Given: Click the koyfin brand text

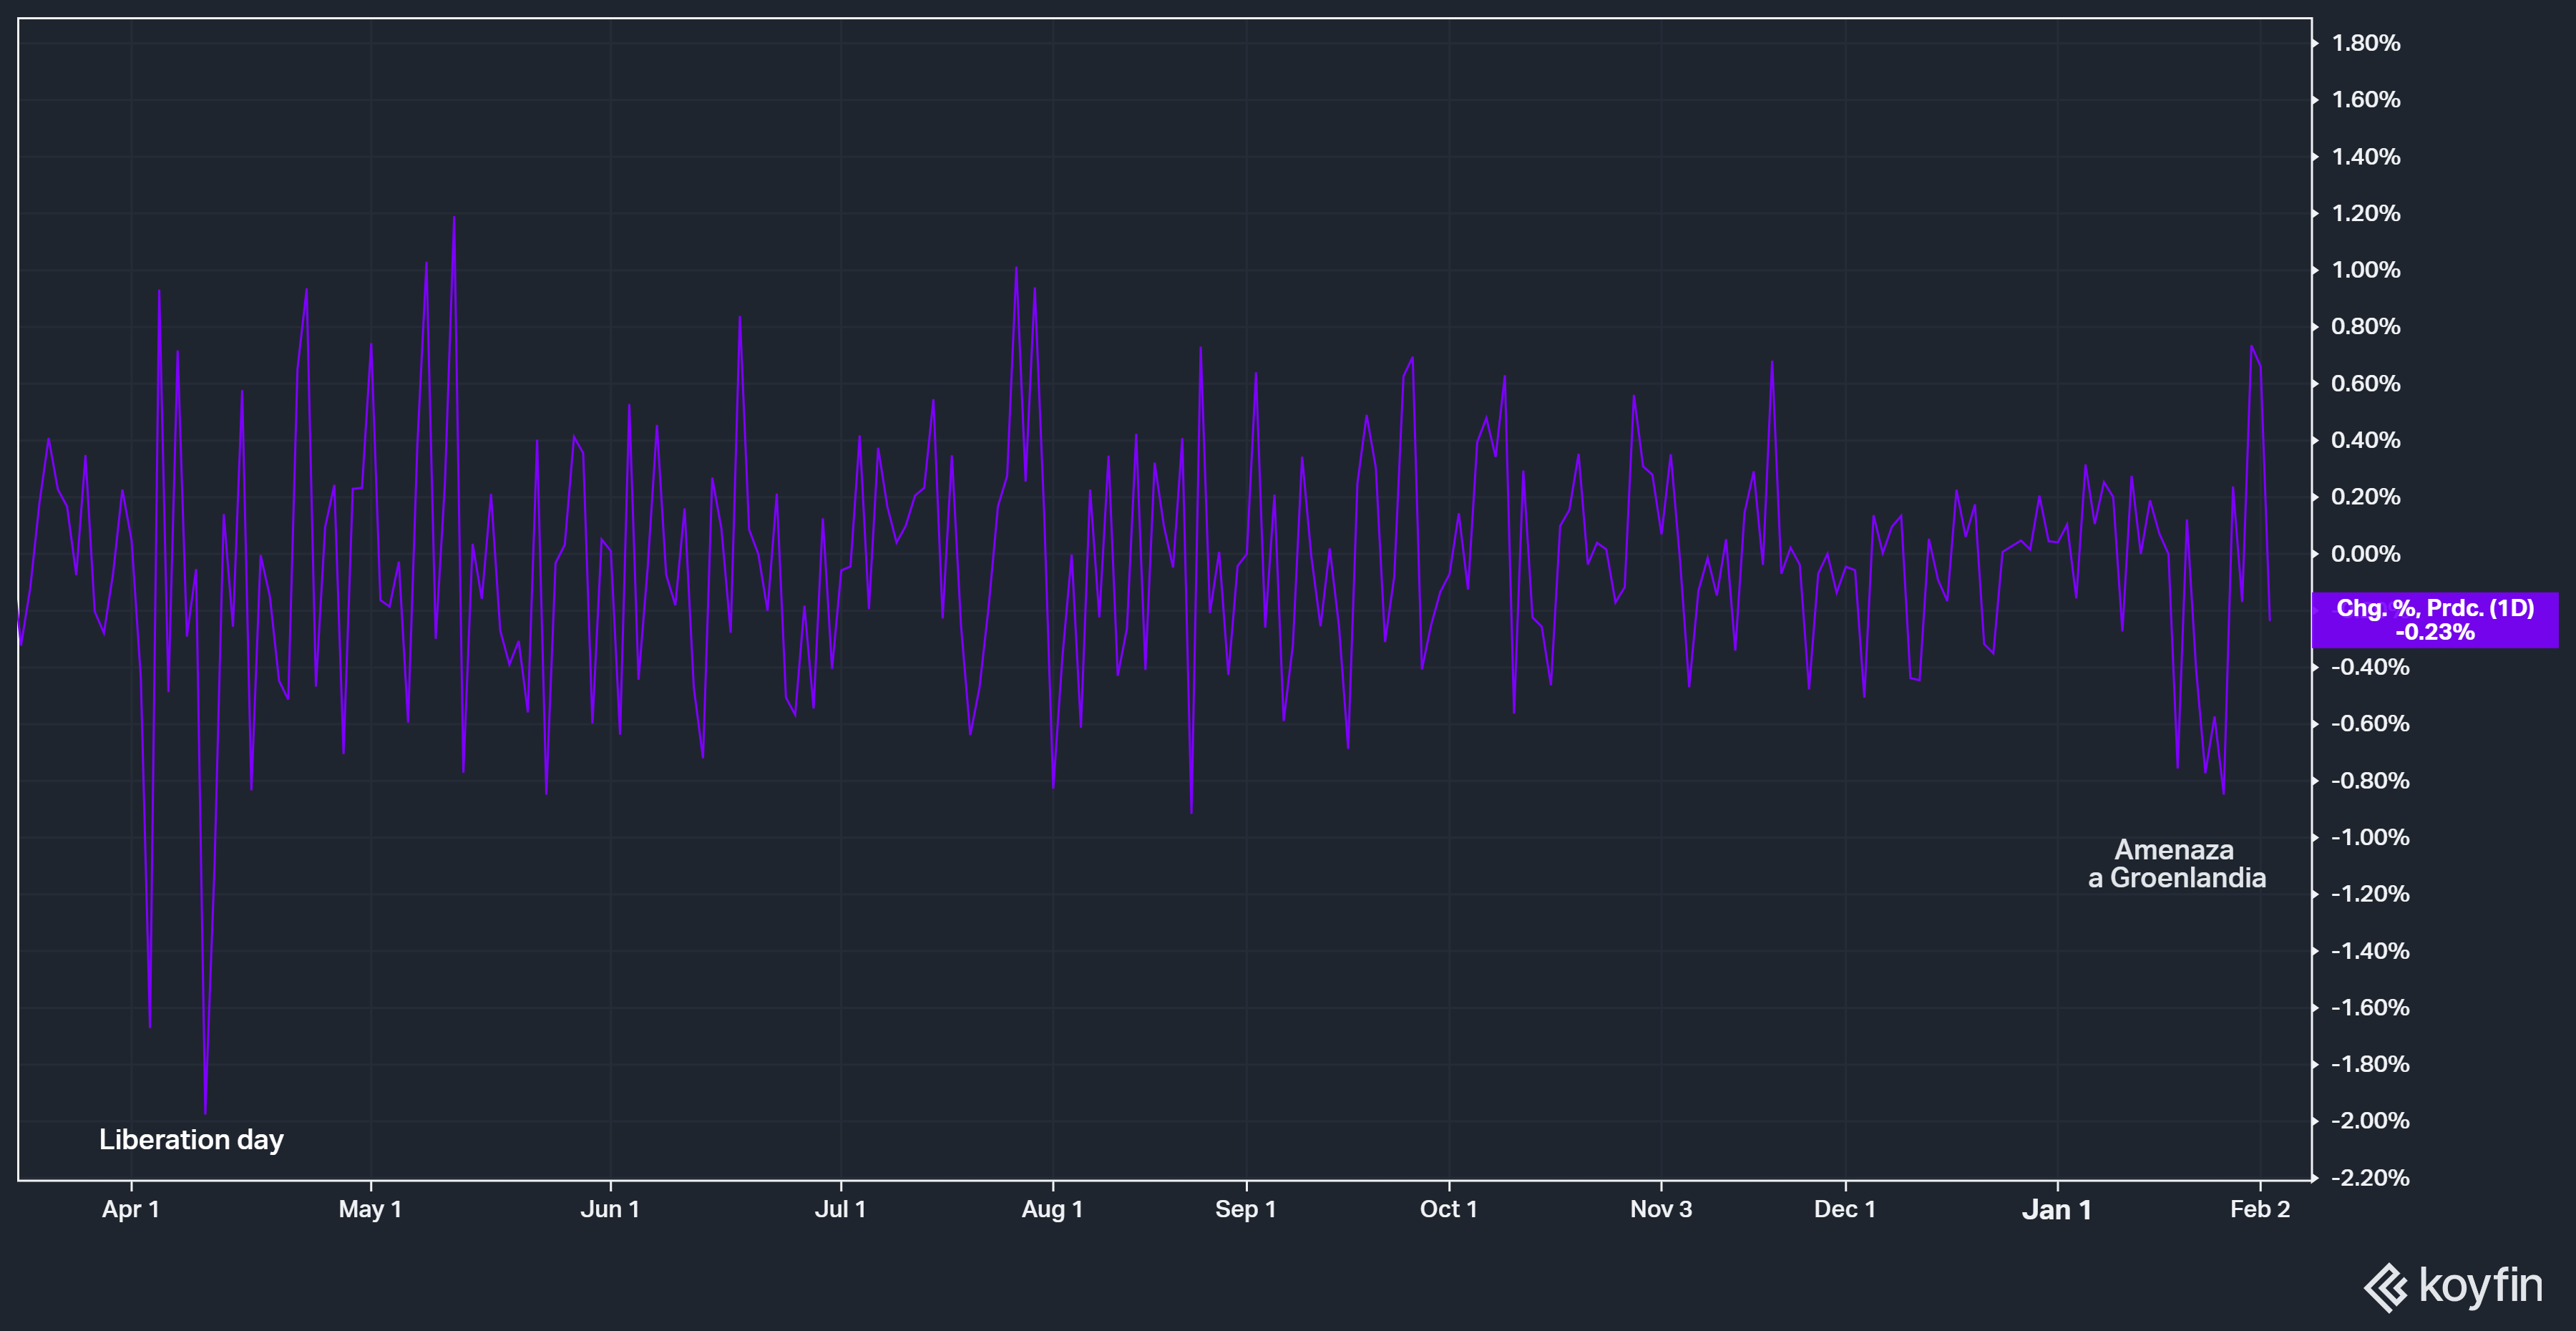Looking at the screenshot, I should 2480,1285.
